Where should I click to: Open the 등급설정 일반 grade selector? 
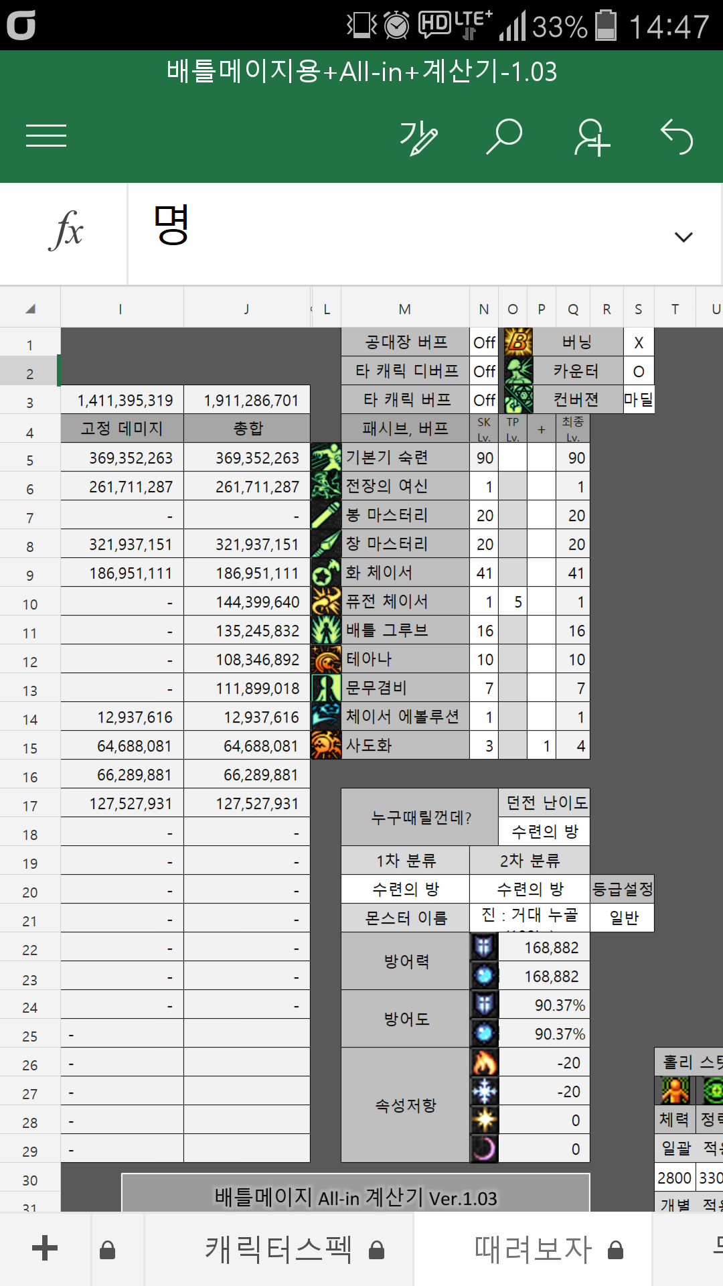(x=623, y=918)
